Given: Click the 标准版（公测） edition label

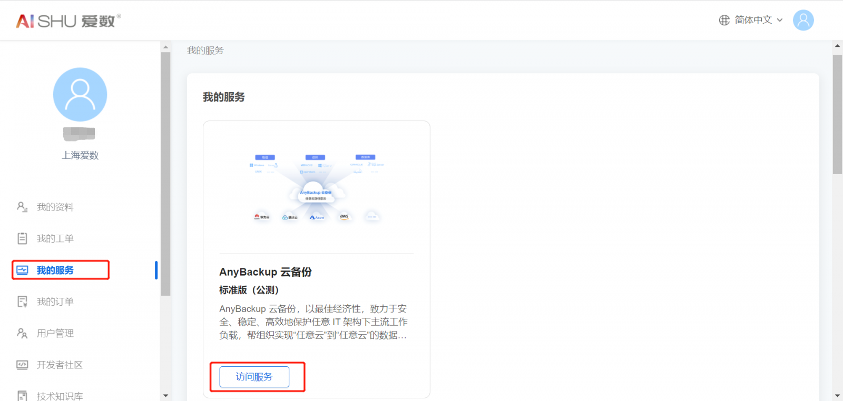Looking at the screenshot, I should [249, 290].
